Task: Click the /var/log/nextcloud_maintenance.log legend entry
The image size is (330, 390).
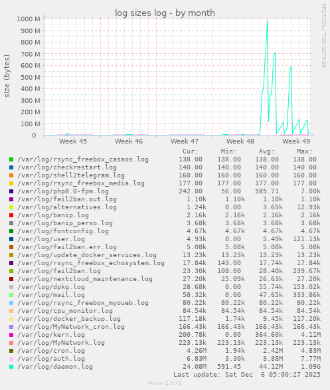Action: pos(85,279)
